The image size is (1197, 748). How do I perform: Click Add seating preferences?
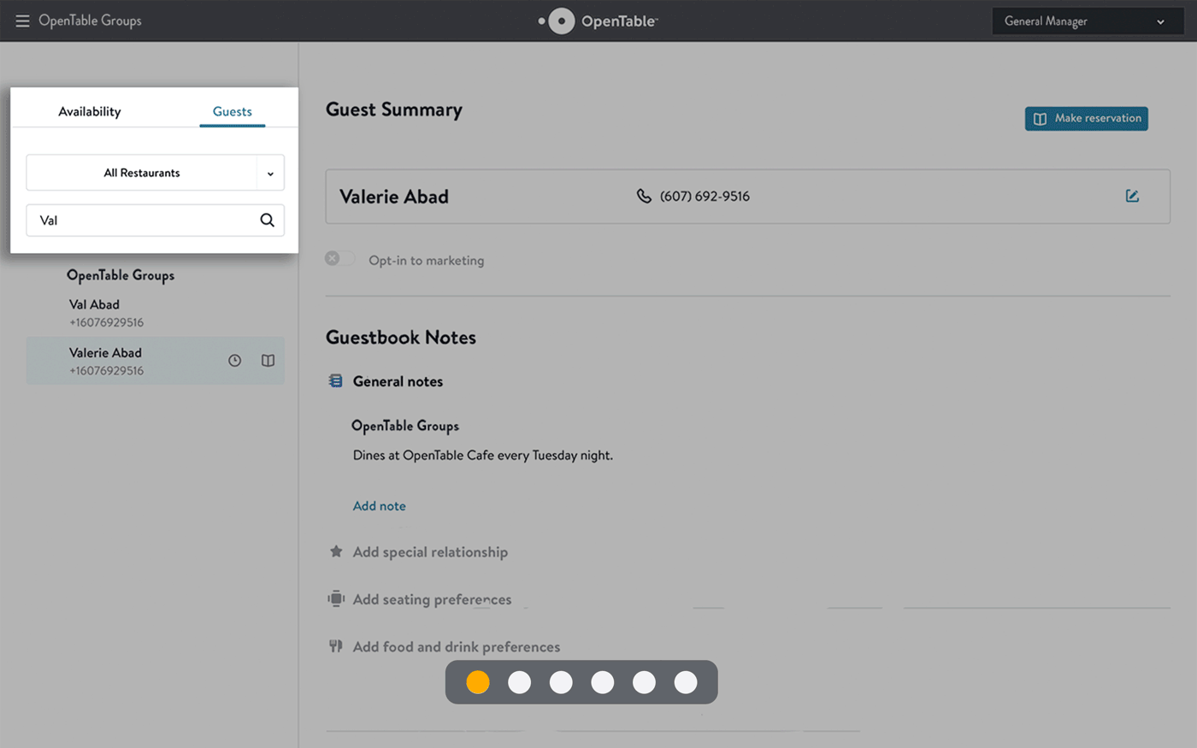click(432, 599)
